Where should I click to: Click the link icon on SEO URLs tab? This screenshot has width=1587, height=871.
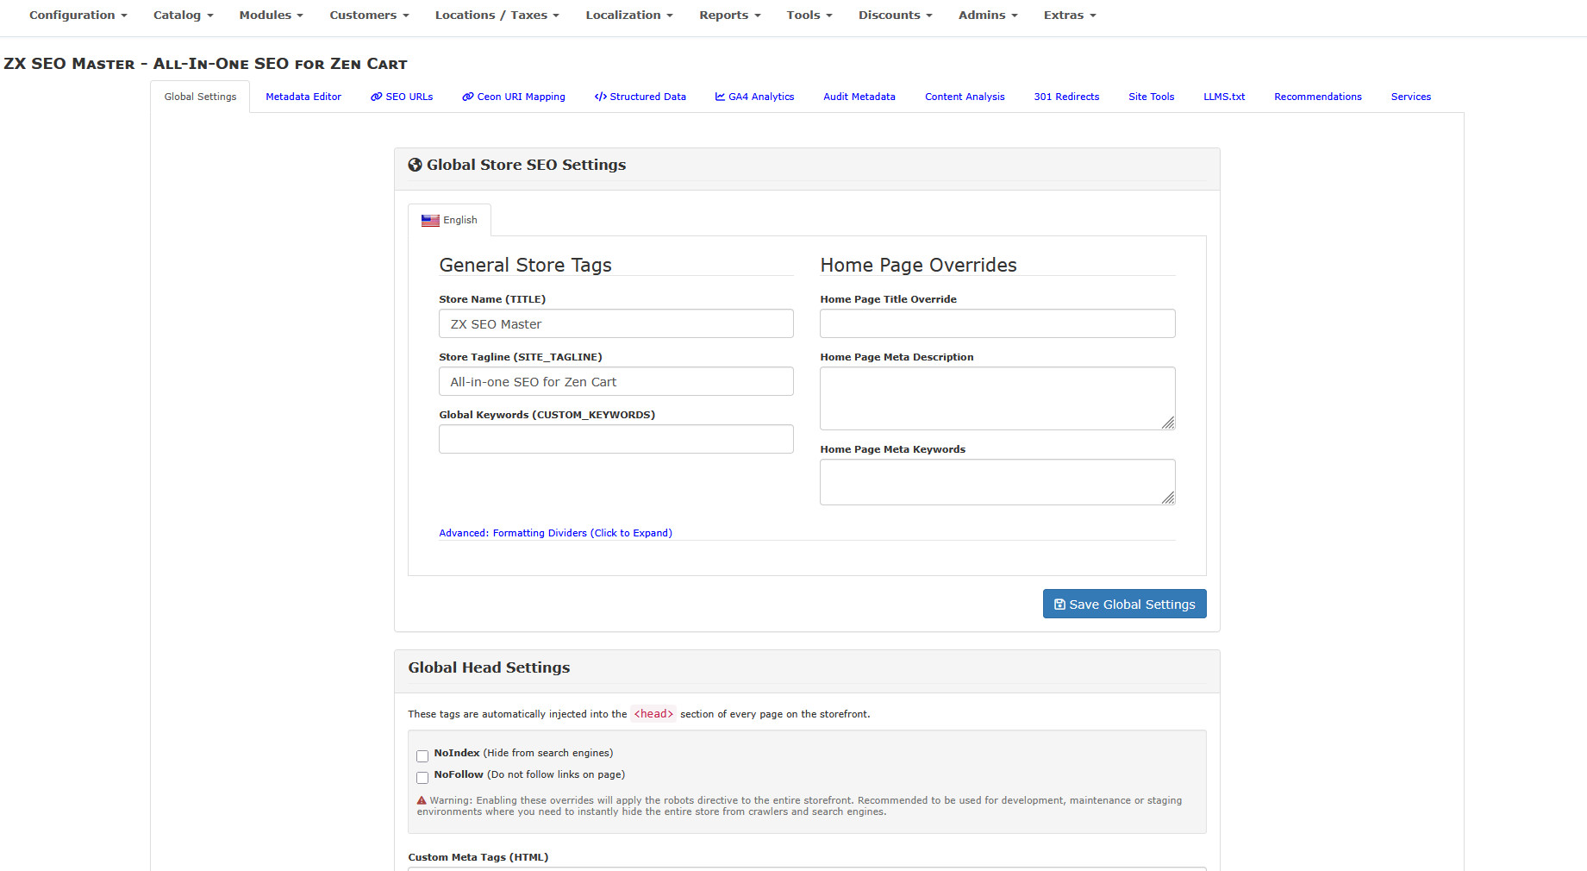click(377, 97)
